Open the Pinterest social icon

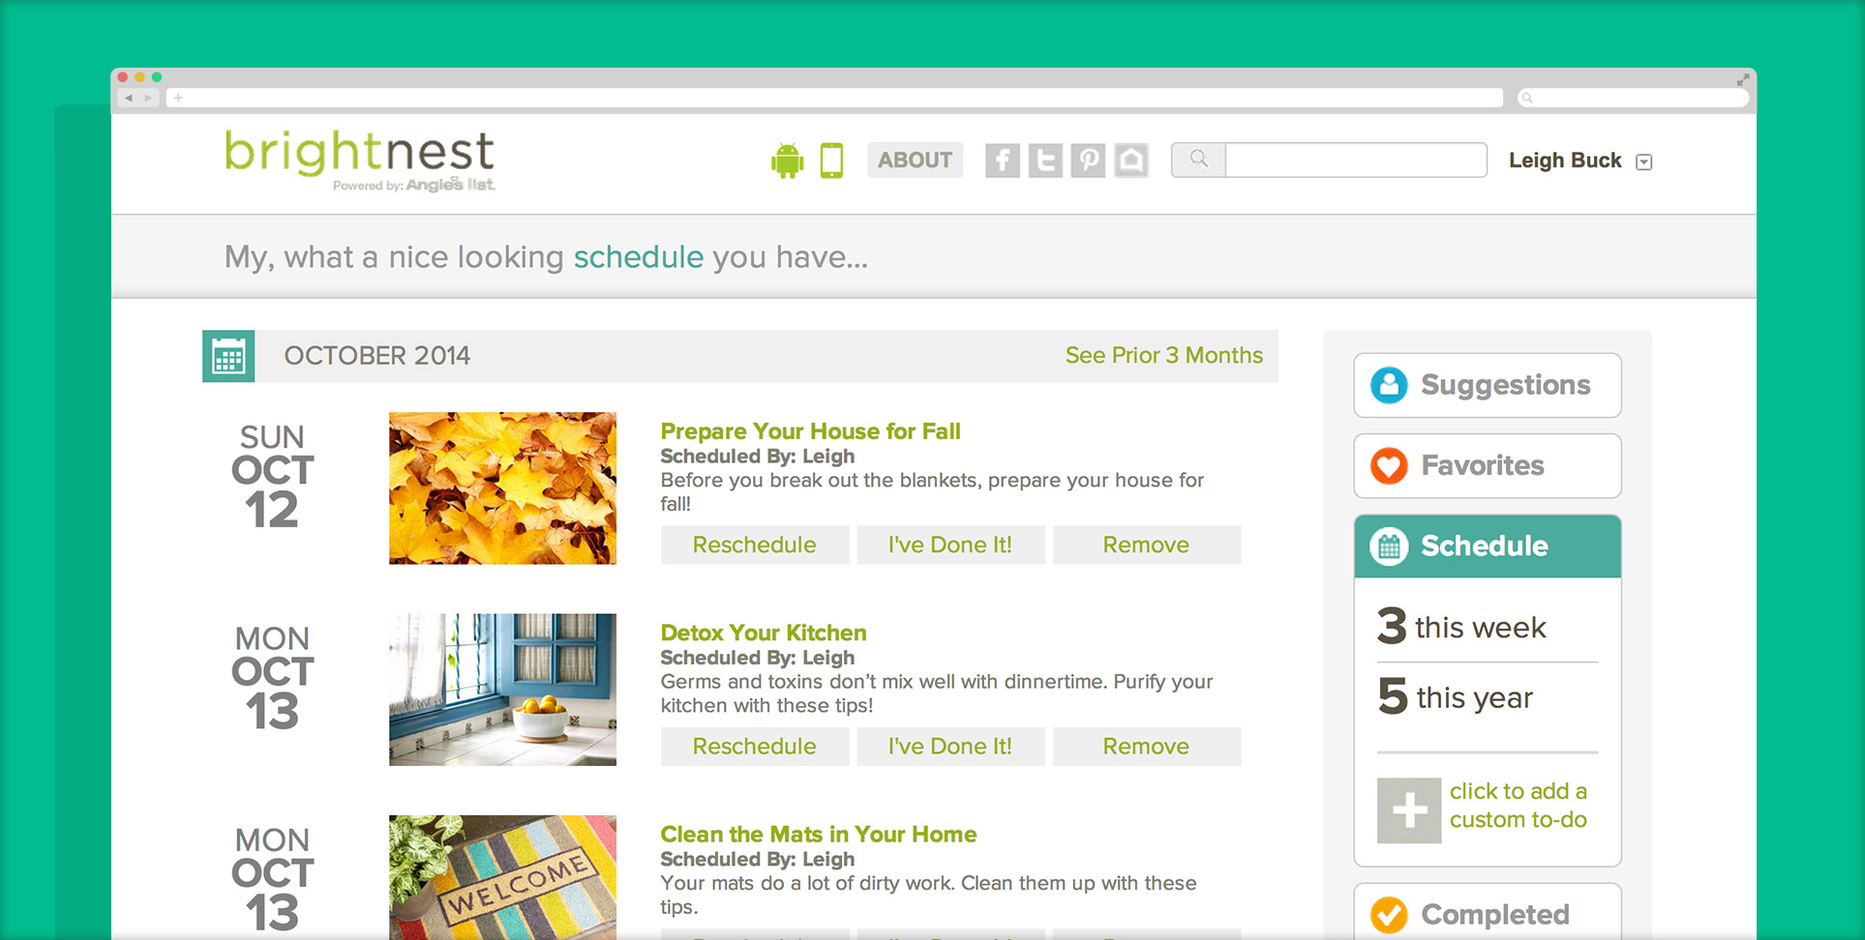pyautogui.click(x=1088, y=161)
